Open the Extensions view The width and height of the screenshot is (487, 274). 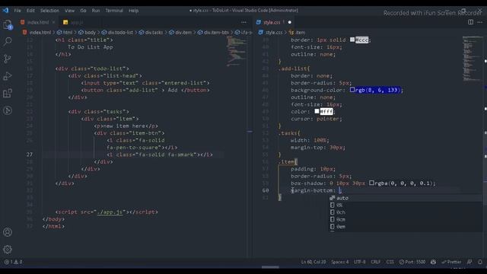[8, 93]
